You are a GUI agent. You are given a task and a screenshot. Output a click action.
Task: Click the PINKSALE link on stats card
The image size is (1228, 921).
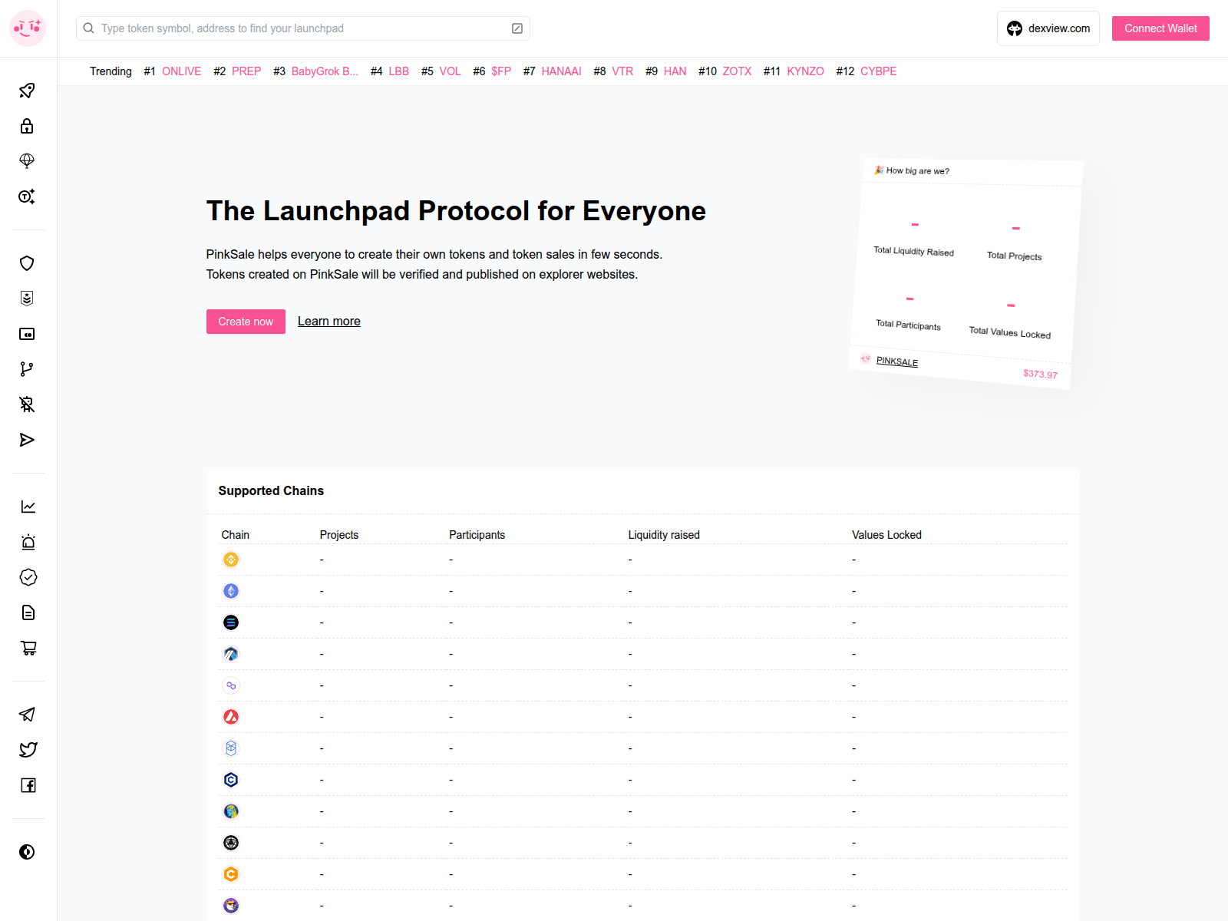coord(897,361)
